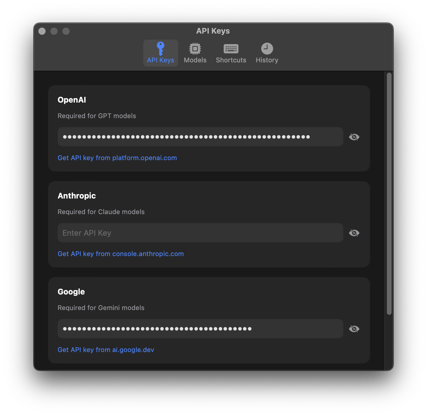The width and height of the screenshot is (427, 415).
Task: Click the zoom window button
Action: [x=66, y=31]
